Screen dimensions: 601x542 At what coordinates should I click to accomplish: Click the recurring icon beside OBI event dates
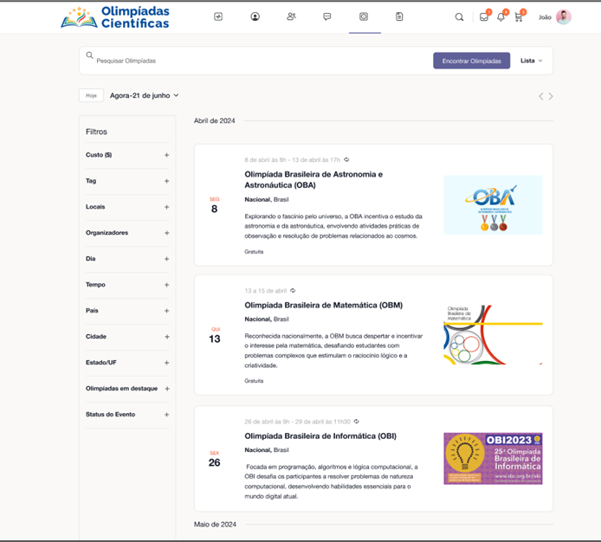click(357, 422)
